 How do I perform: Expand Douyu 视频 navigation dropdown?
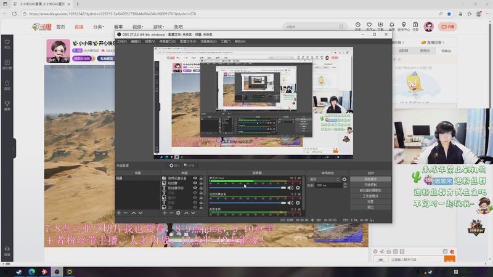[x=137, y=27]
